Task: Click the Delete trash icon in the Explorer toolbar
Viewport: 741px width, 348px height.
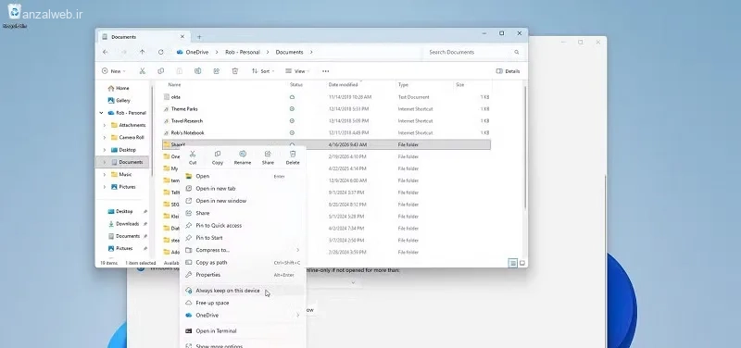Action: pos(235,71)
